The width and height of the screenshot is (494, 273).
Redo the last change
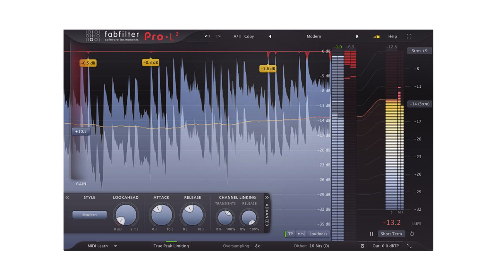point(218,36)
